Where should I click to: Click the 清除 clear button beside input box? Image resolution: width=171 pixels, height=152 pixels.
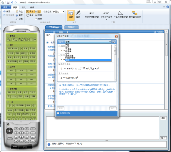(x=163, y=118)
